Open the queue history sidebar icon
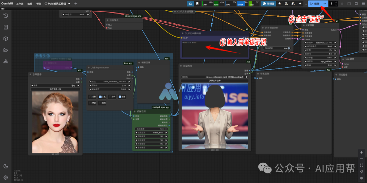Screen dimensions: 367x183 pos(6,16)
